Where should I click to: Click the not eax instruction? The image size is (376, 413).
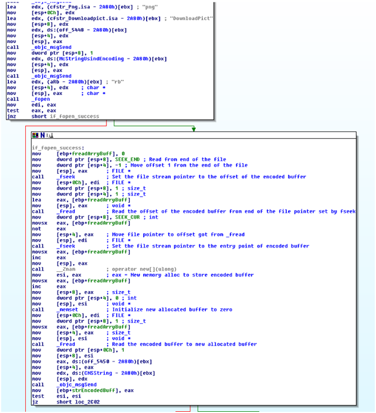tap(49, 229)
